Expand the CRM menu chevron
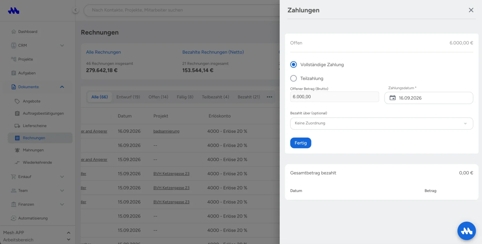The image size is (482, 244). [x=62, y=45]
